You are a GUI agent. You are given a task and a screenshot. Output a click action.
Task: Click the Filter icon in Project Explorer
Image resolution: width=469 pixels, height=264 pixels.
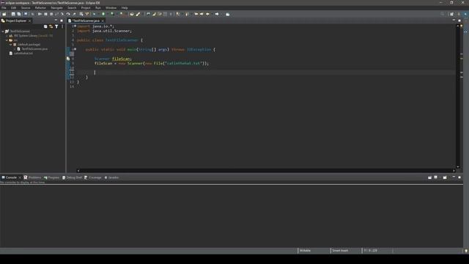coord(56,26)
